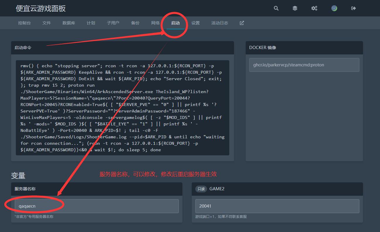Click the 游戏端口+1 description text
Screen dimensions: 380x232
[221, 217]
